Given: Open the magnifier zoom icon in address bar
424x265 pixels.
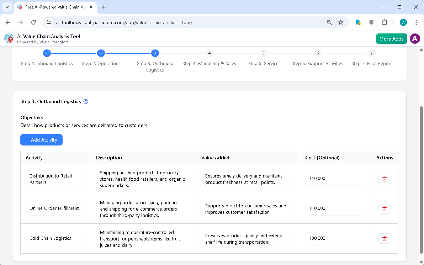Looking at the screenshot, I should (329, 22).
